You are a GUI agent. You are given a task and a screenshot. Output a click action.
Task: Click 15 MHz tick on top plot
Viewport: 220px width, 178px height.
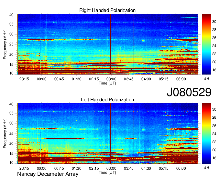click(12, 64)
